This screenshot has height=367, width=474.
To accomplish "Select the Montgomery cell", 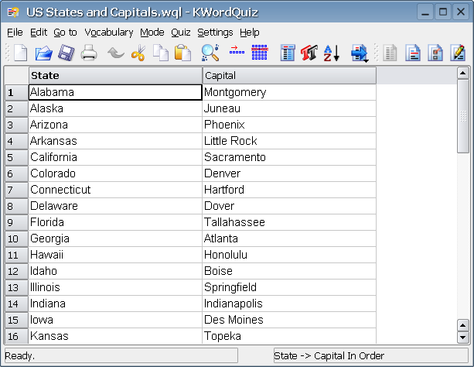I will click(289, 92).
